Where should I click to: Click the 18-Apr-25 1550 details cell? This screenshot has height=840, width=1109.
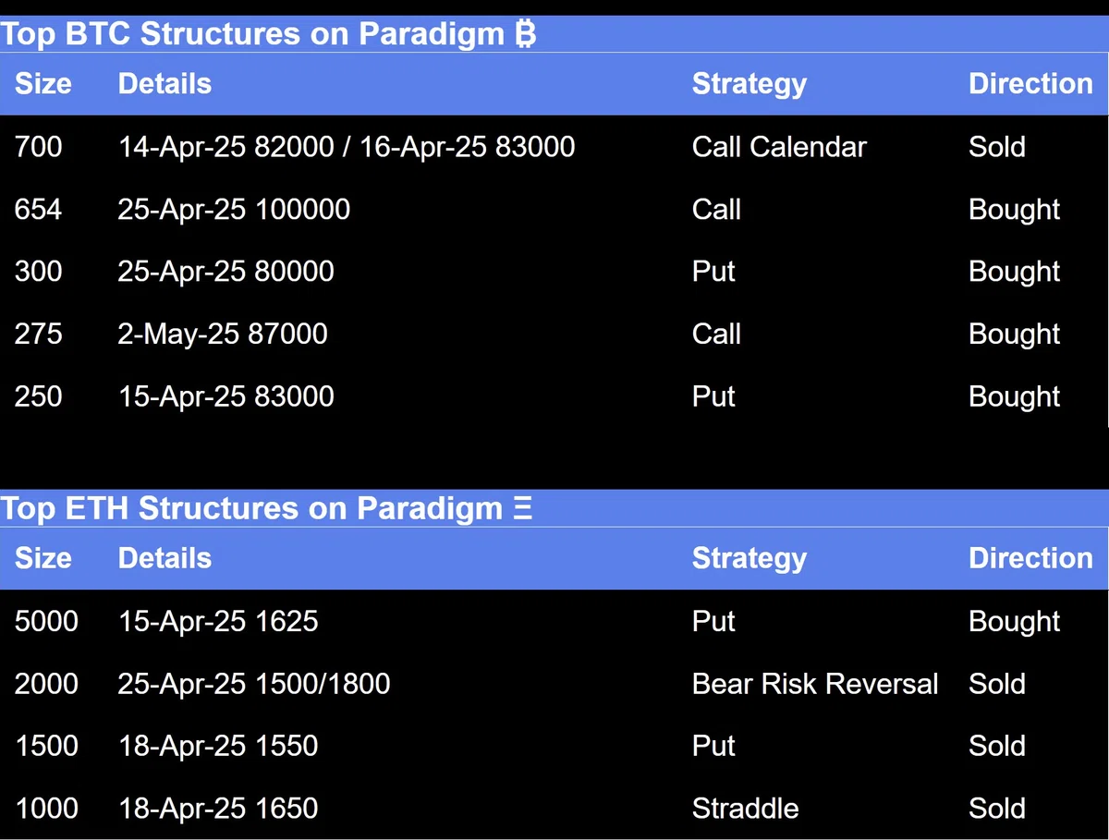click(x=218, y=747)
